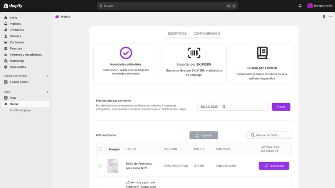Open the Buscar por editorial card

point(262,64)
